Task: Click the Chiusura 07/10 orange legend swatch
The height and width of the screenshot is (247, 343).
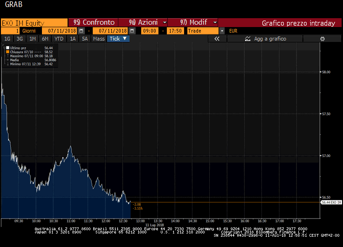Action: point(7,52)
